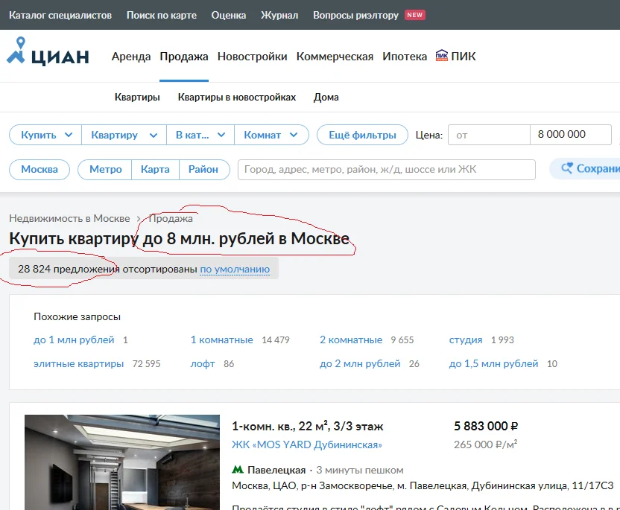The image size is (620, 510).
Task: Click the 'лофт' link
Action: [x=203, y=363]
